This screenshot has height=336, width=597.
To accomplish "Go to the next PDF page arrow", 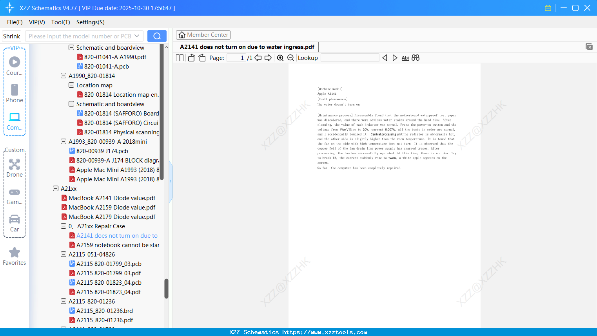I will (268, 58).
